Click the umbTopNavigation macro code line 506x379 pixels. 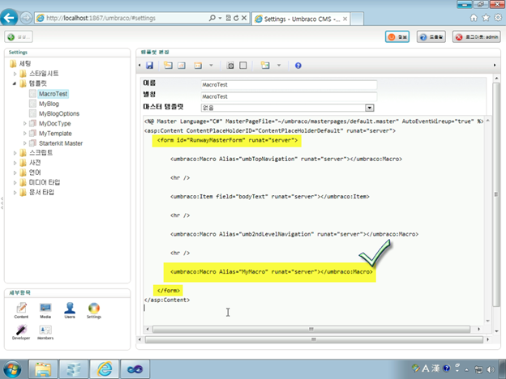pyautogui.click(x=286, y=159)
